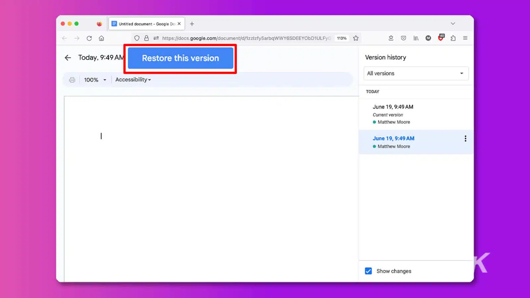Open the Firefox account avatar icon
530x298 pixels.
point(428,38)
